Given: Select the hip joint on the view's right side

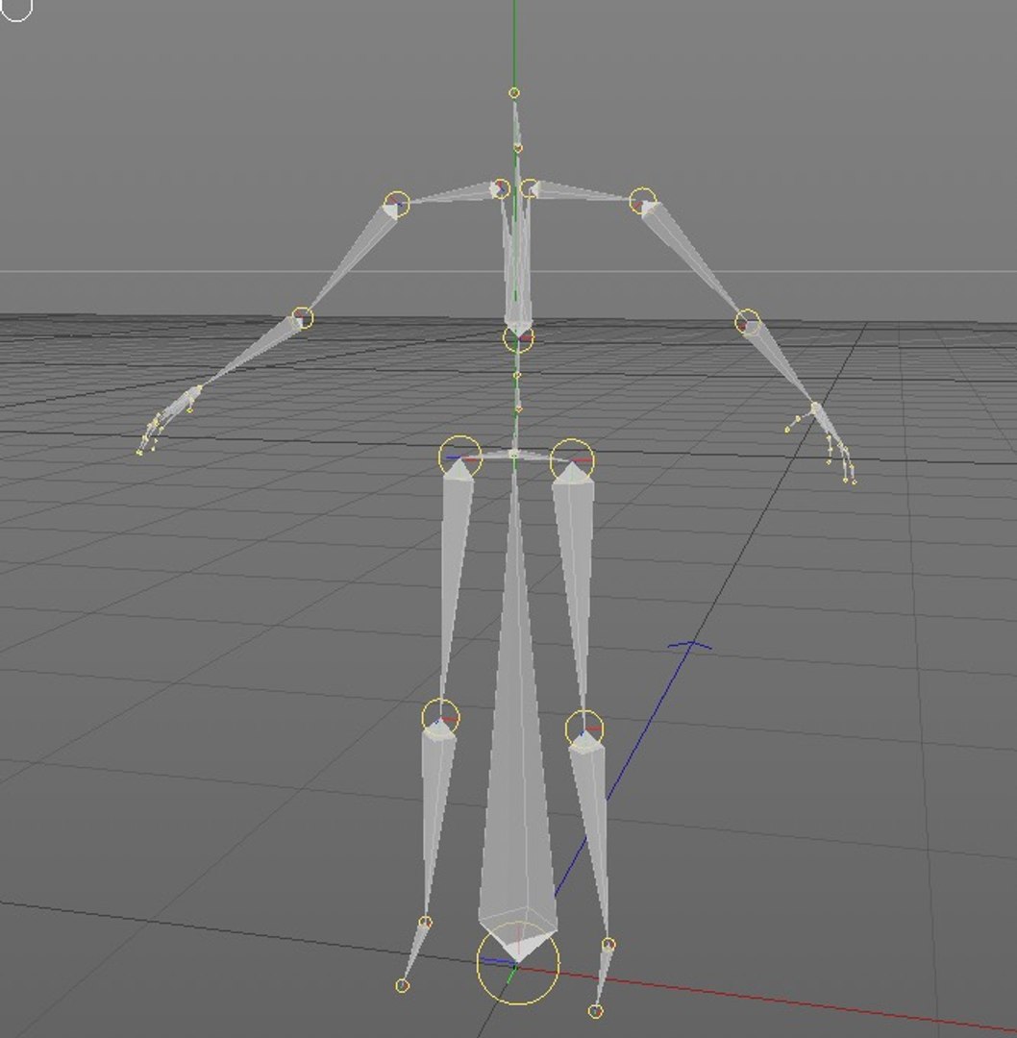Looking at the screenshot, I should 572,460.
